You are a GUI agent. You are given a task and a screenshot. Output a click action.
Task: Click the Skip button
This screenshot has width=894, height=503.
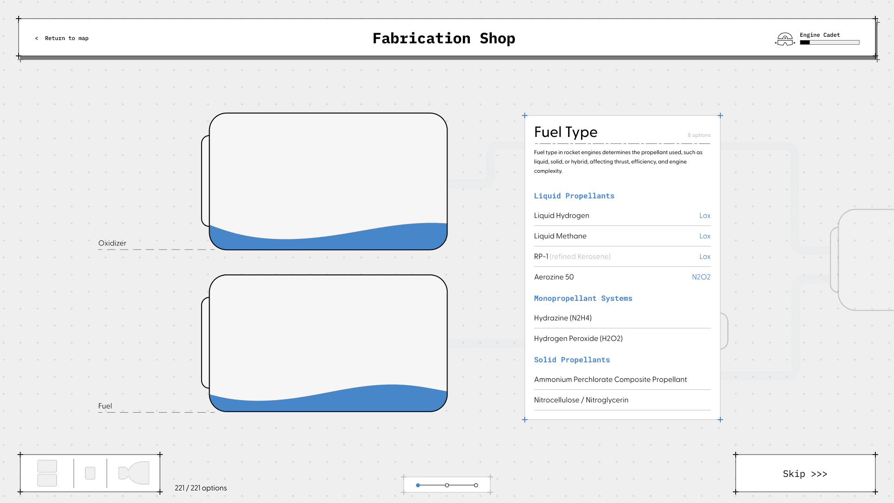[x=806, y=474]
